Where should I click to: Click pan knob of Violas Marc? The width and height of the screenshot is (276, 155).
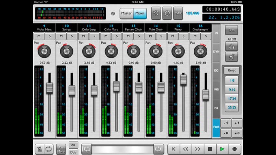pos(44,51)
